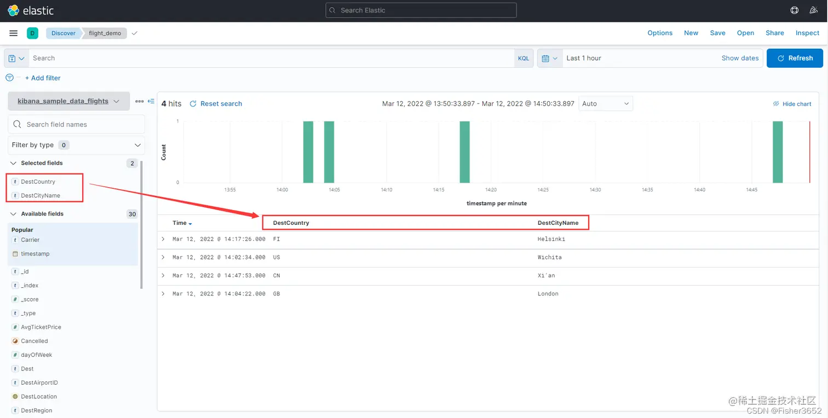Click the Hide chart eye icon
The width and height of the screenshot is (828, 418).
[776, 104]
